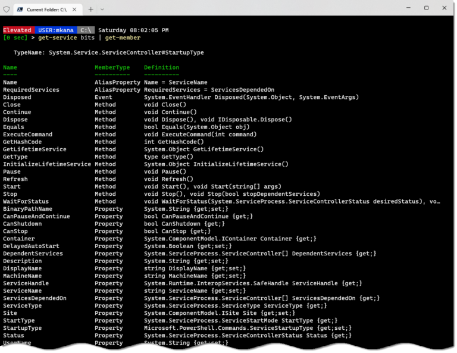
Task: Click the 'Definition' column header
Action: point(161,67)
